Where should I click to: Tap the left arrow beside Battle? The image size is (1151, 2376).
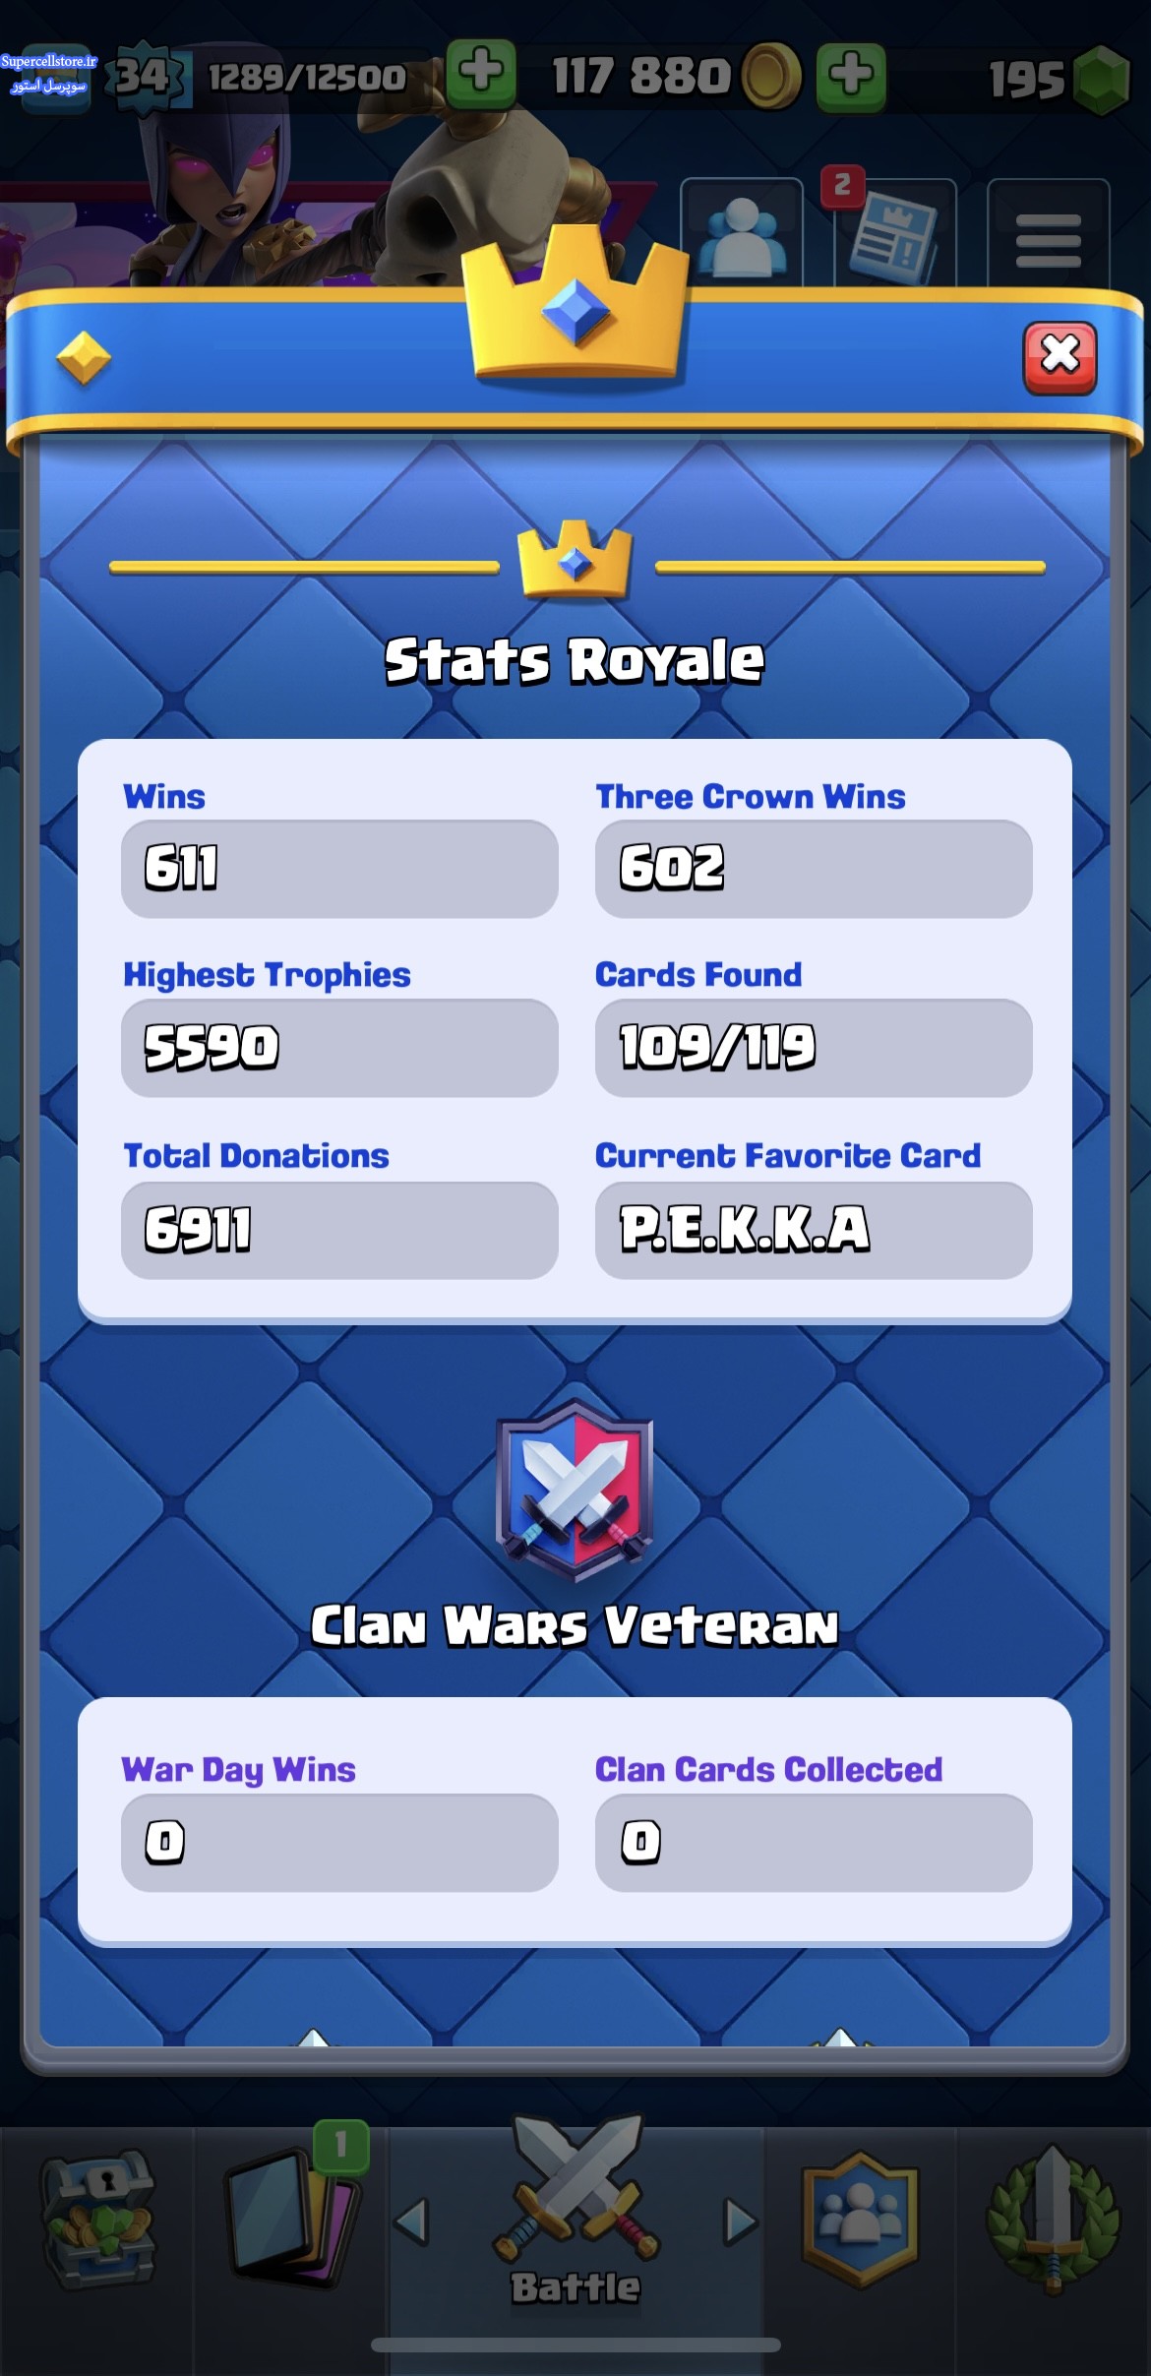pyautogui.click(x=411, y=2221)
